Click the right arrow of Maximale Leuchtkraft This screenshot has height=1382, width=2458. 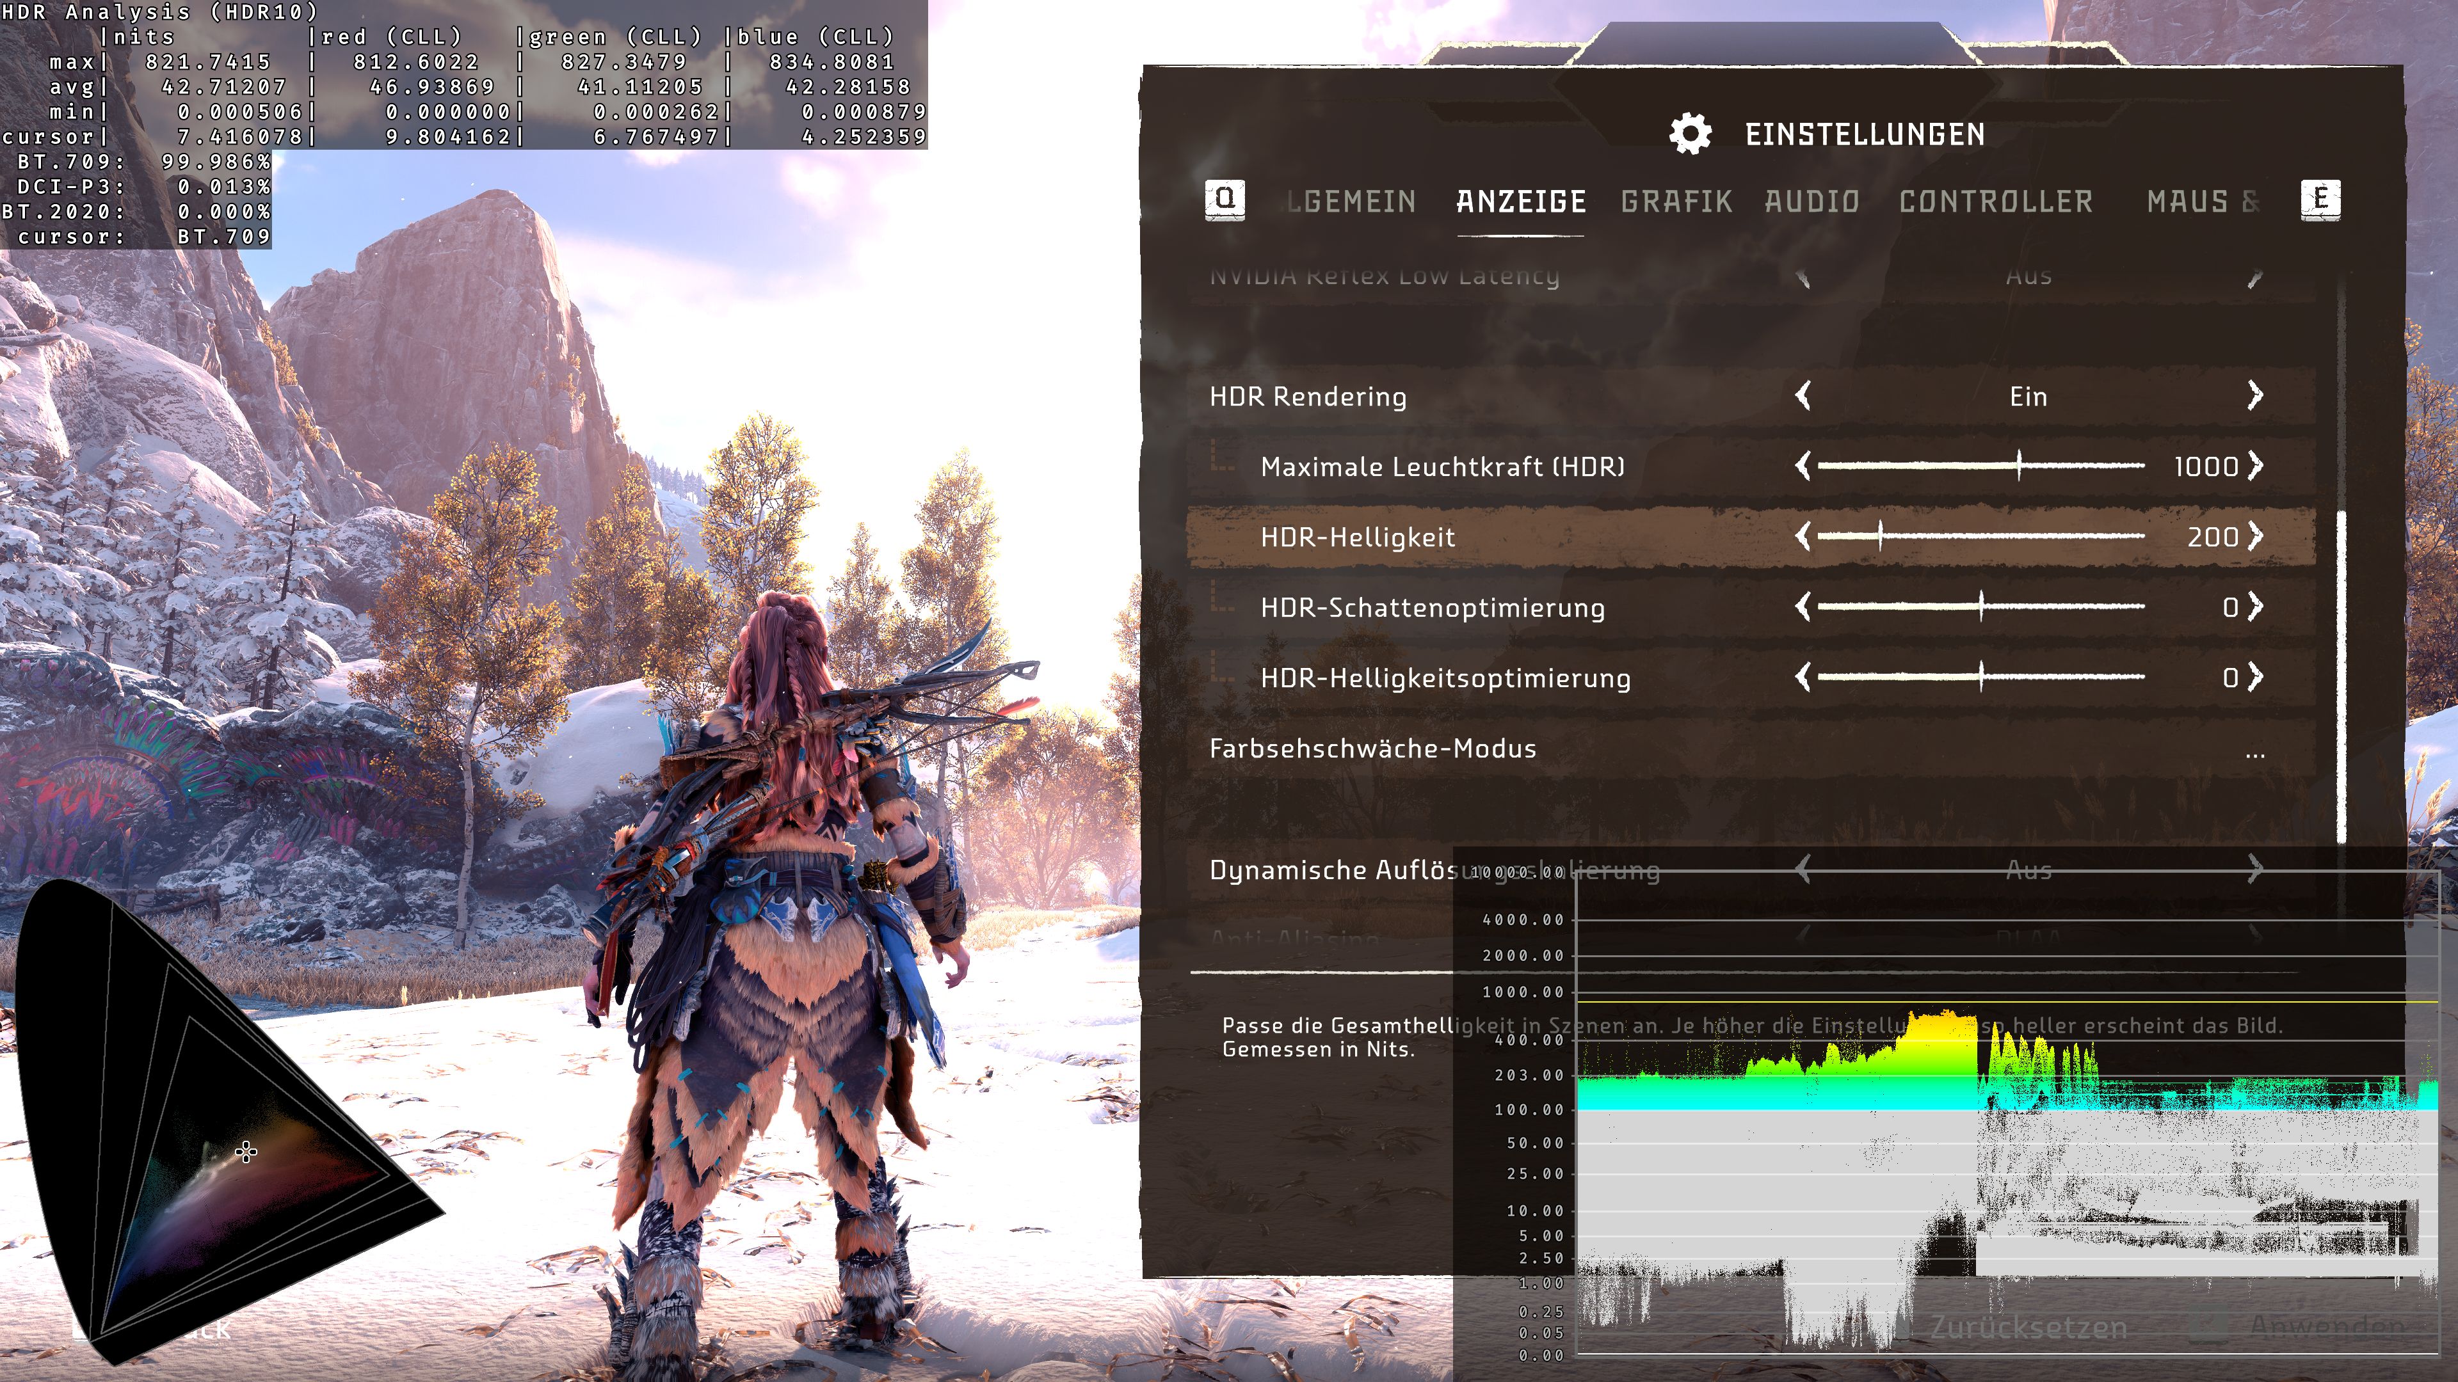click(x=2256, y=466)
